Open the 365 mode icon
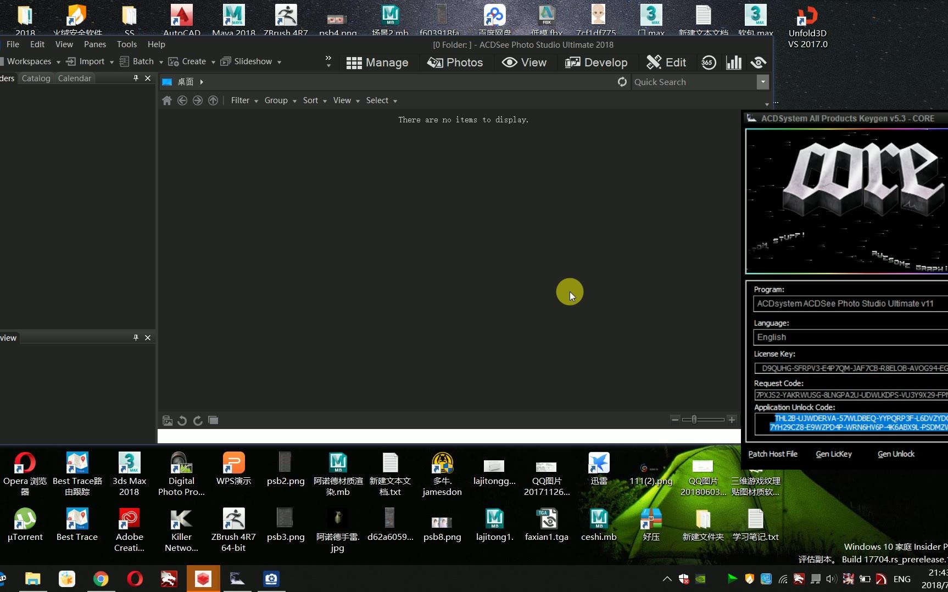Screen dimensions: 948x592 pyautogui.click(x=707, y=63)
